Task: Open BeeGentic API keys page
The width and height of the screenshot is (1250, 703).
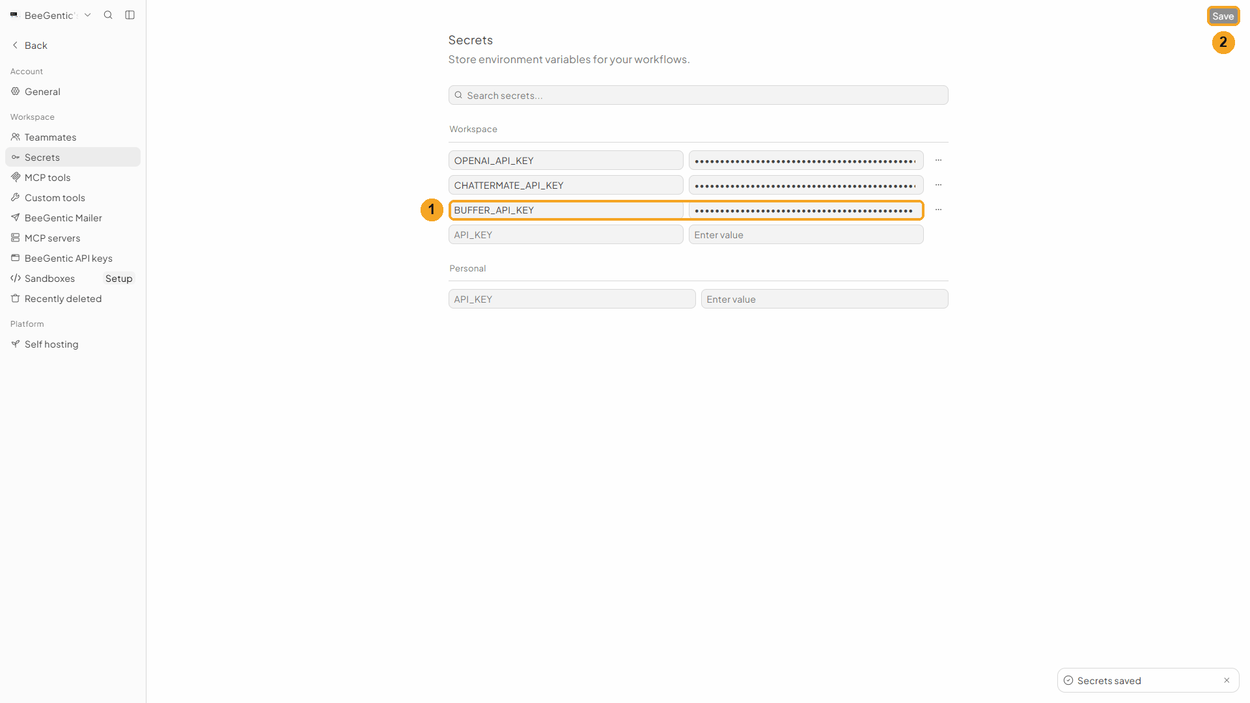Action: (73, 258)
